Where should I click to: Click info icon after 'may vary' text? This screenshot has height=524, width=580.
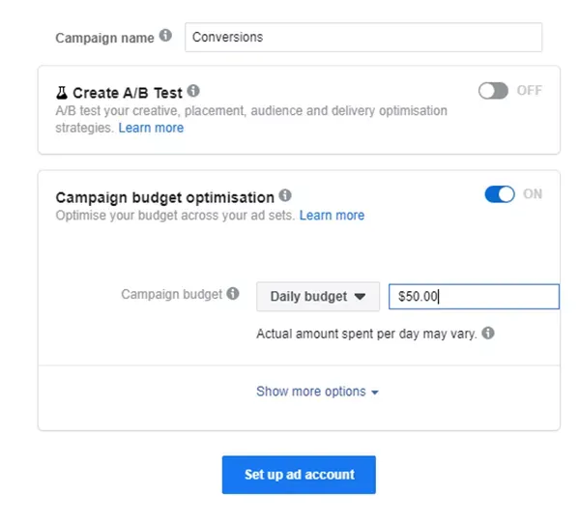tap(488, 333)
